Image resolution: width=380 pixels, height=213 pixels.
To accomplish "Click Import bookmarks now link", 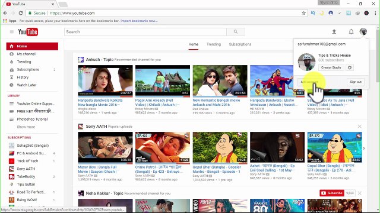I will click(x=139, y=21).
